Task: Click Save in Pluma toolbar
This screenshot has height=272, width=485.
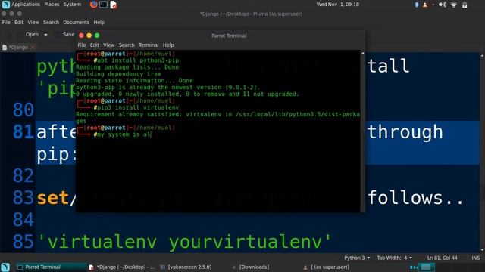Action: pyautogui.click(x=69, y=35)
